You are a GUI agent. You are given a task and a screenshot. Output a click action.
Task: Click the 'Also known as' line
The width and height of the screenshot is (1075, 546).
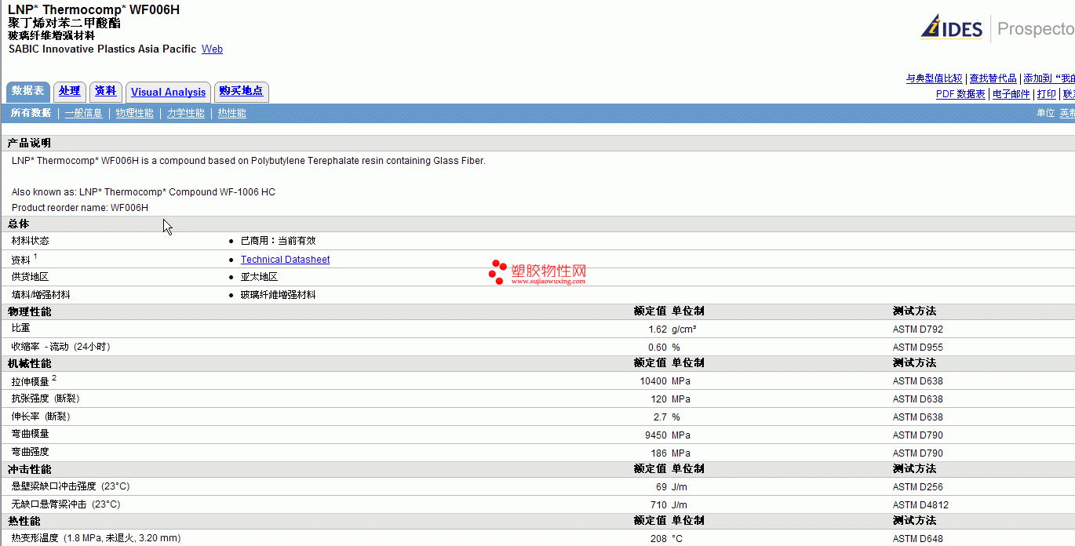point(144,192)
